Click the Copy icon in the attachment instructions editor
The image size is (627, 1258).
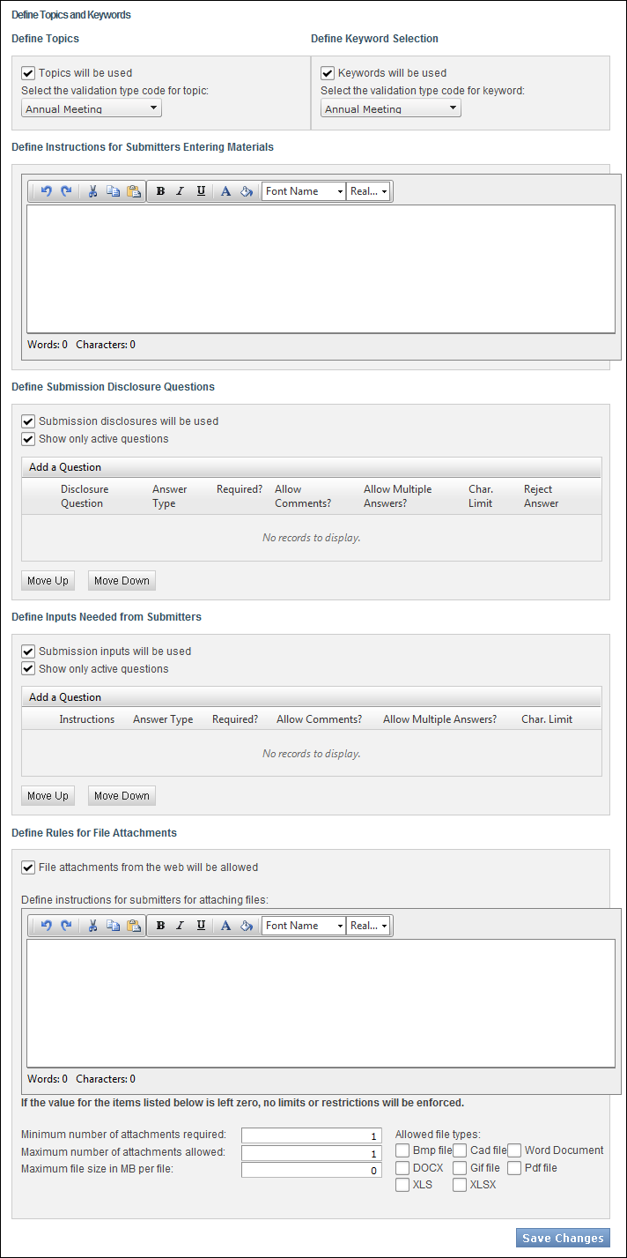113,926
